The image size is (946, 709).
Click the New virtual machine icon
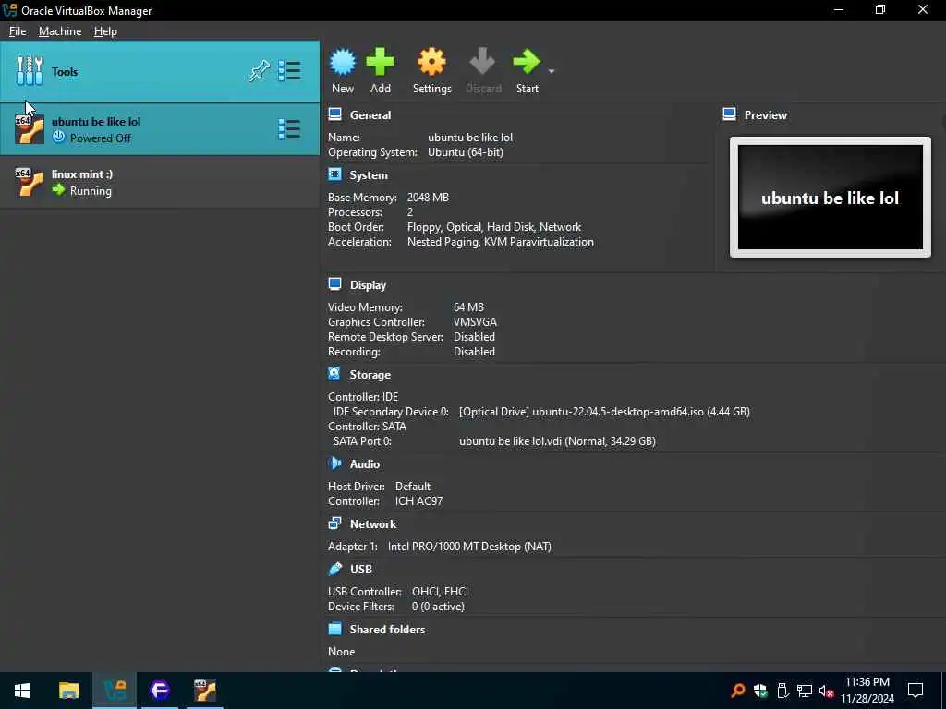point(343,62)
